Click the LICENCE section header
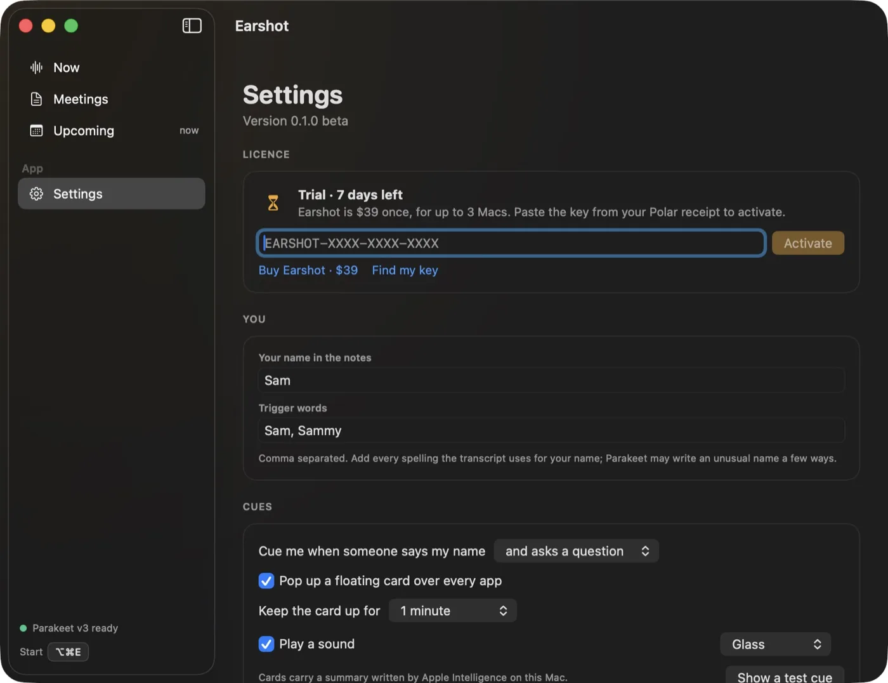The height and width of the screenshot is (683, 888). tap(266, 154)
